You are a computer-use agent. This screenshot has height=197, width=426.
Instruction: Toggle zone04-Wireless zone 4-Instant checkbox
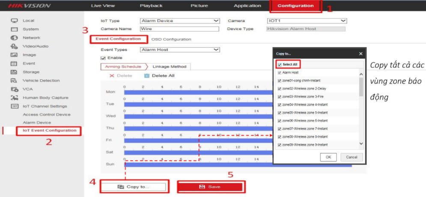tap(280, 104)
